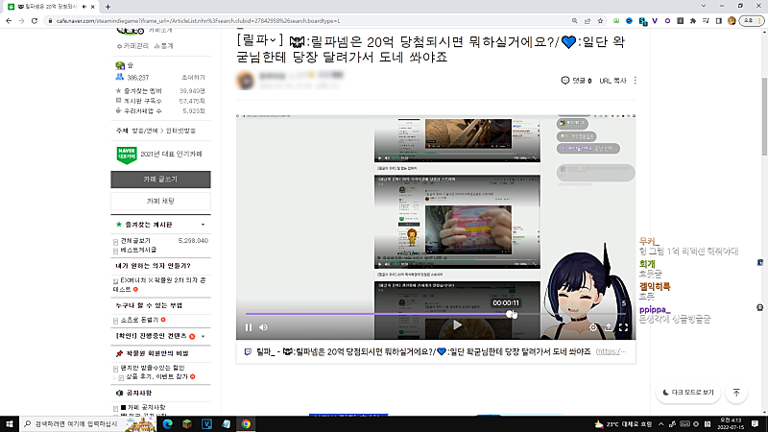
Task: Open 베스트게시글 board
Action: [x=138, y=250]
